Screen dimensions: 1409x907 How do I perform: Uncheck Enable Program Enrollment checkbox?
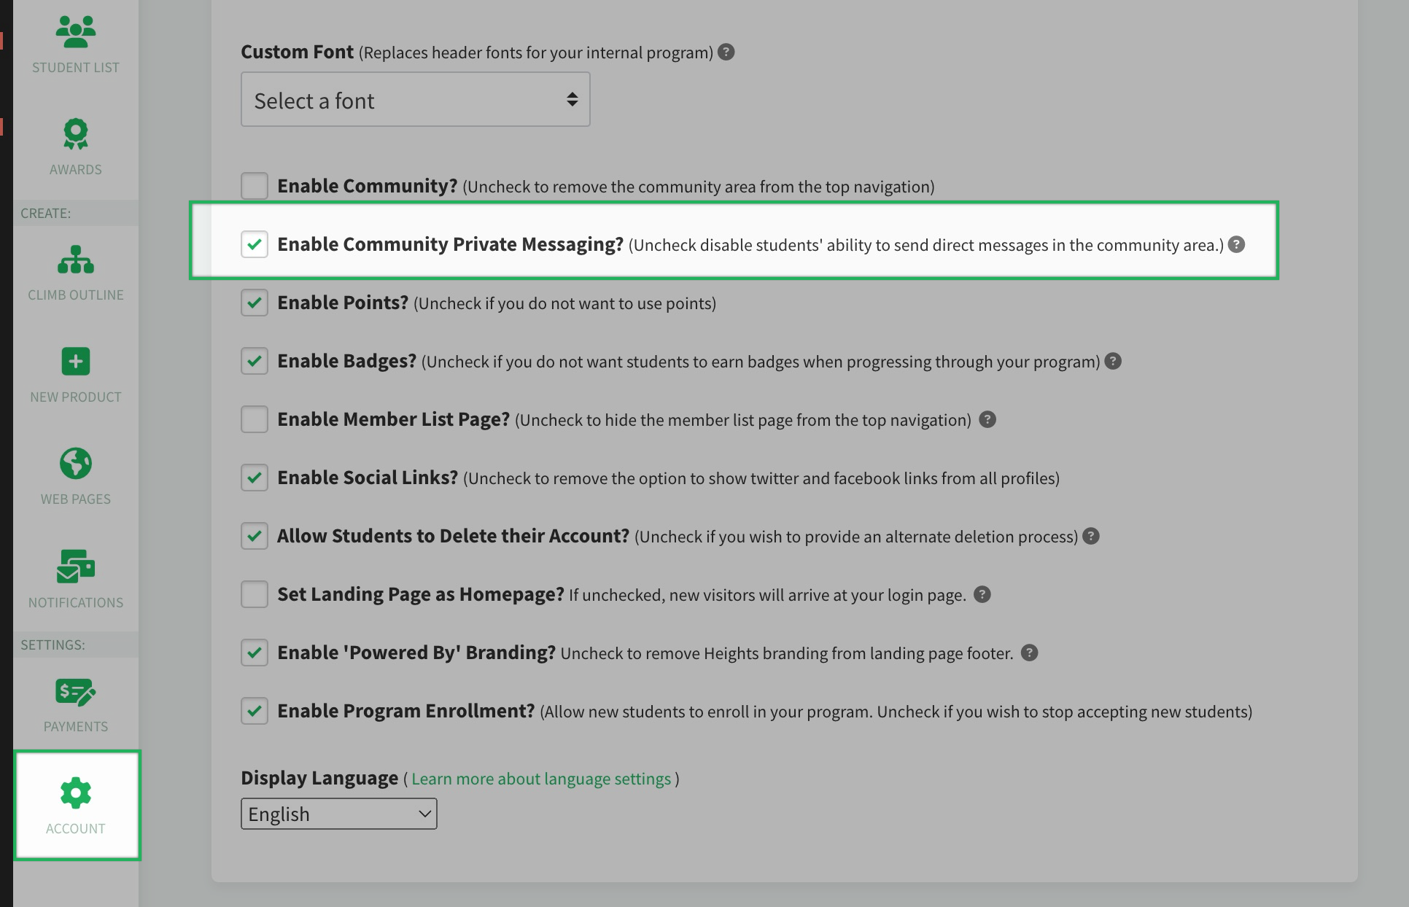coord(255,711)
